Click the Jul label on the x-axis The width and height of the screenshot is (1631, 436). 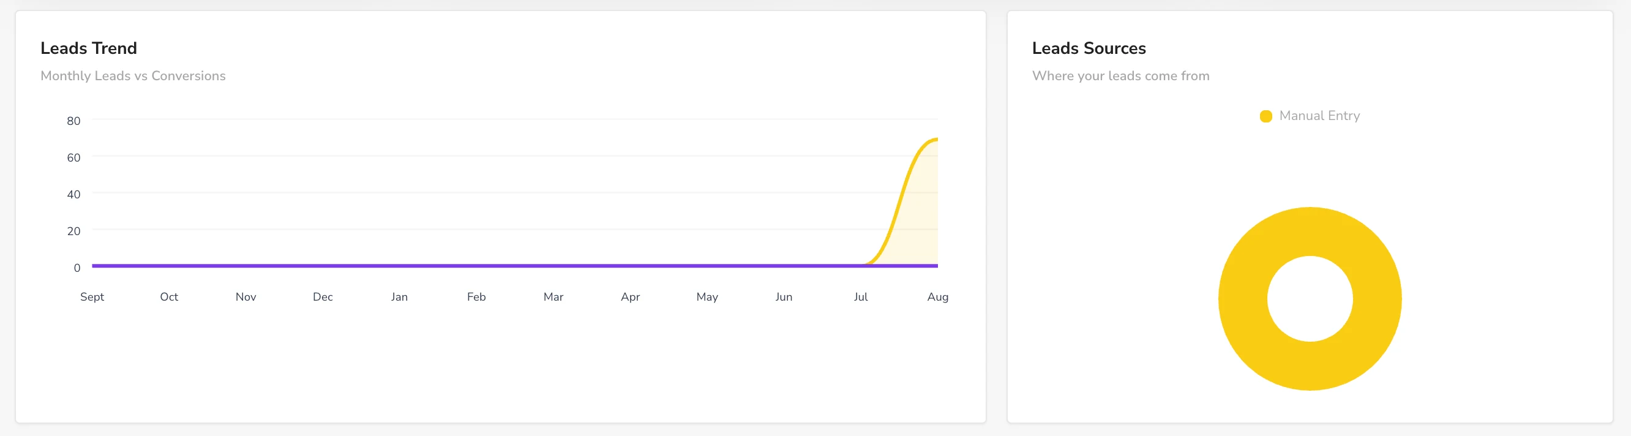(x=860, y=296)
